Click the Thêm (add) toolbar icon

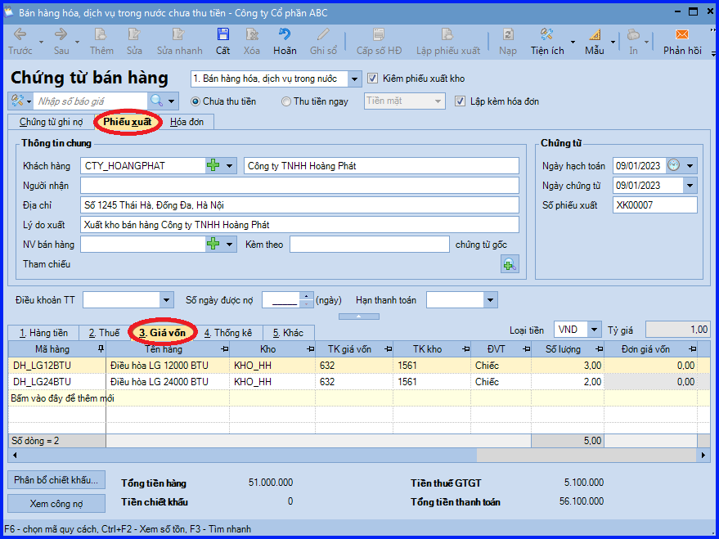click(x=101, y=34)
